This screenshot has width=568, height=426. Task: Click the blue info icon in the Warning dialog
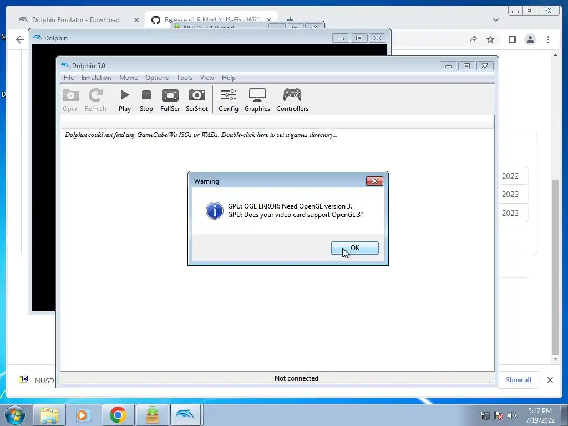tap(215, 210)
